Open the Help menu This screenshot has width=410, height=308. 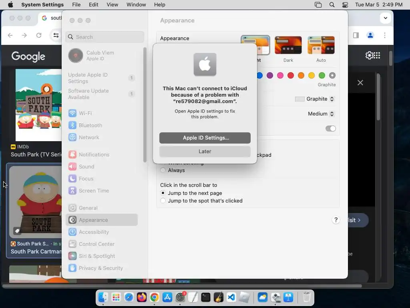[x=159, y=5]
